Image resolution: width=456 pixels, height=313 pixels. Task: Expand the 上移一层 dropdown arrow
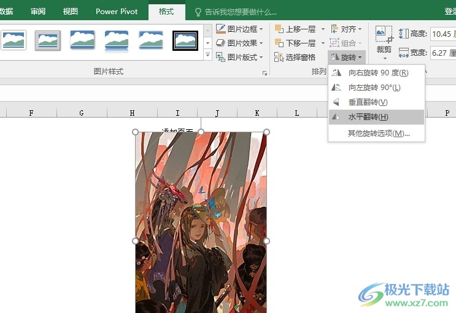coord(323,29)
